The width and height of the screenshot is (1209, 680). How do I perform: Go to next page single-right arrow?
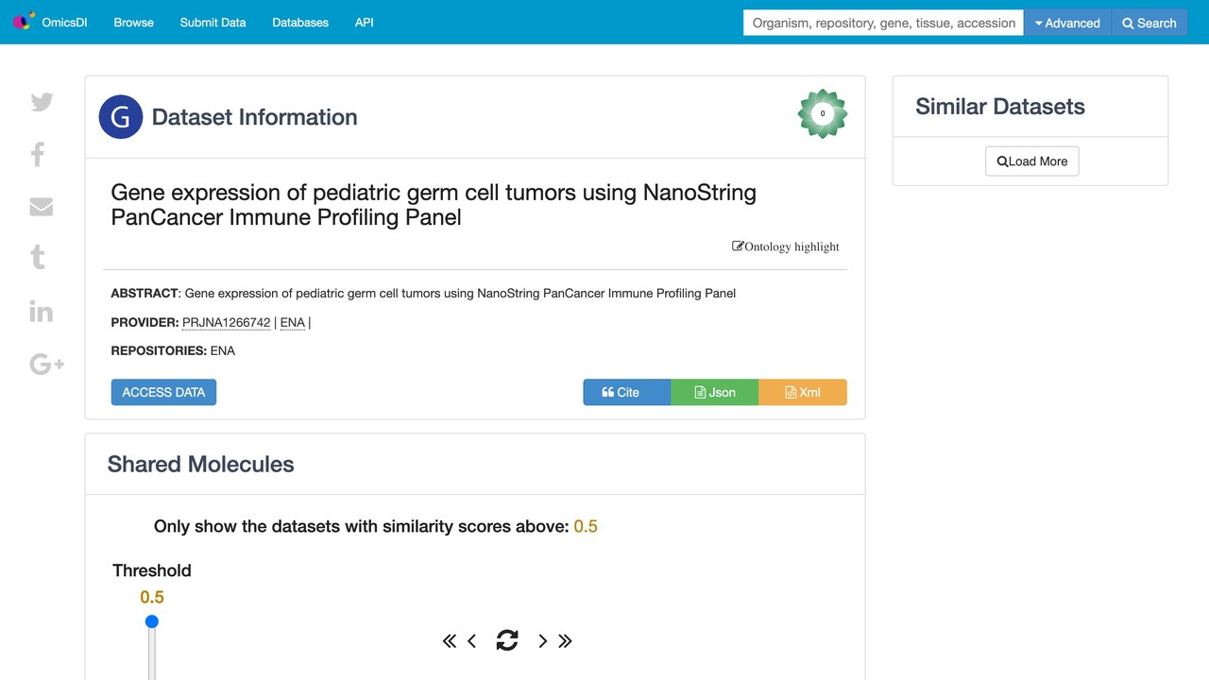pos(542,641)
